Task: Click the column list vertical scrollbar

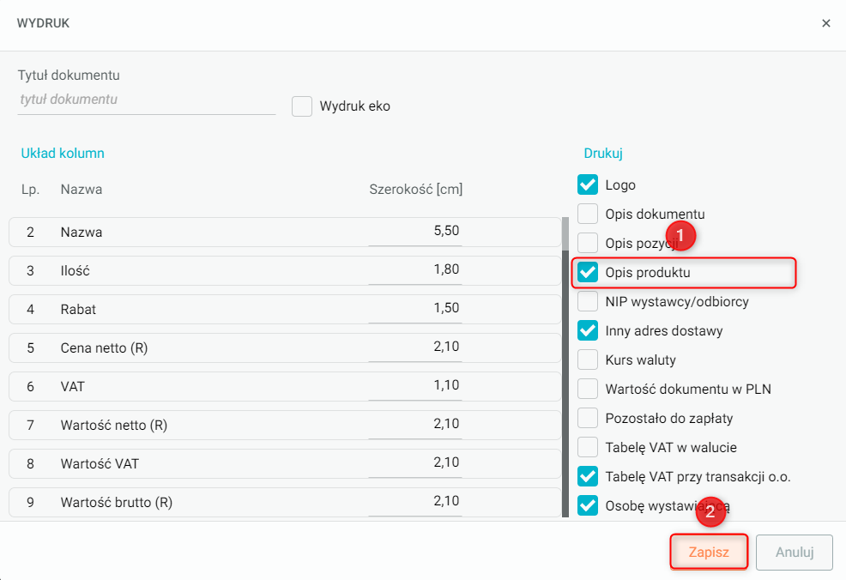Action: click(x=565, y=360)
